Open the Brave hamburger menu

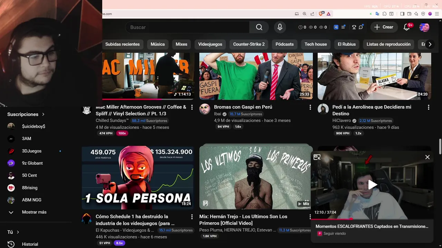(437, 14)
